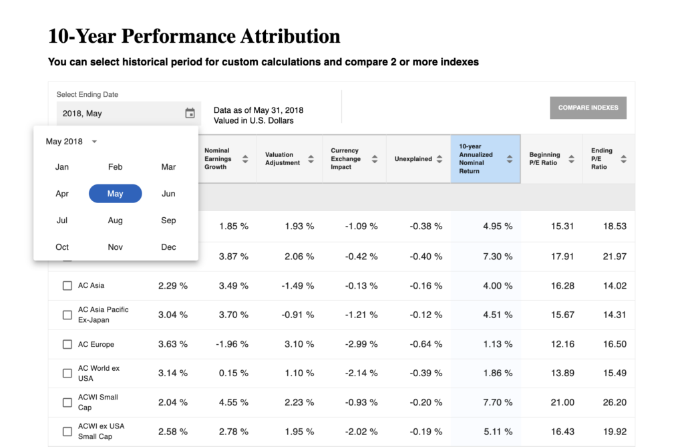Choose Aug in the month picker
Image resolution: width=684 pixels, height=447 pixels.
tap(115, 220)
